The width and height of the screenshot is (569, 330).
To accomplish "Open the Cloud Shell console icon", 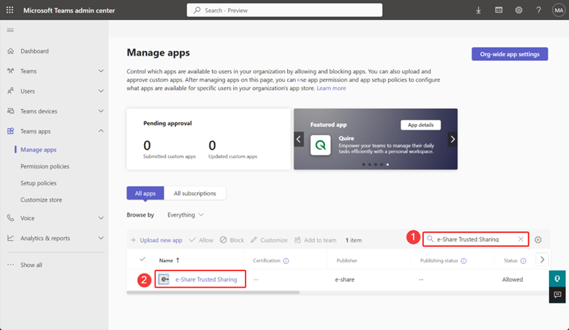I will [x=499, y=10].
